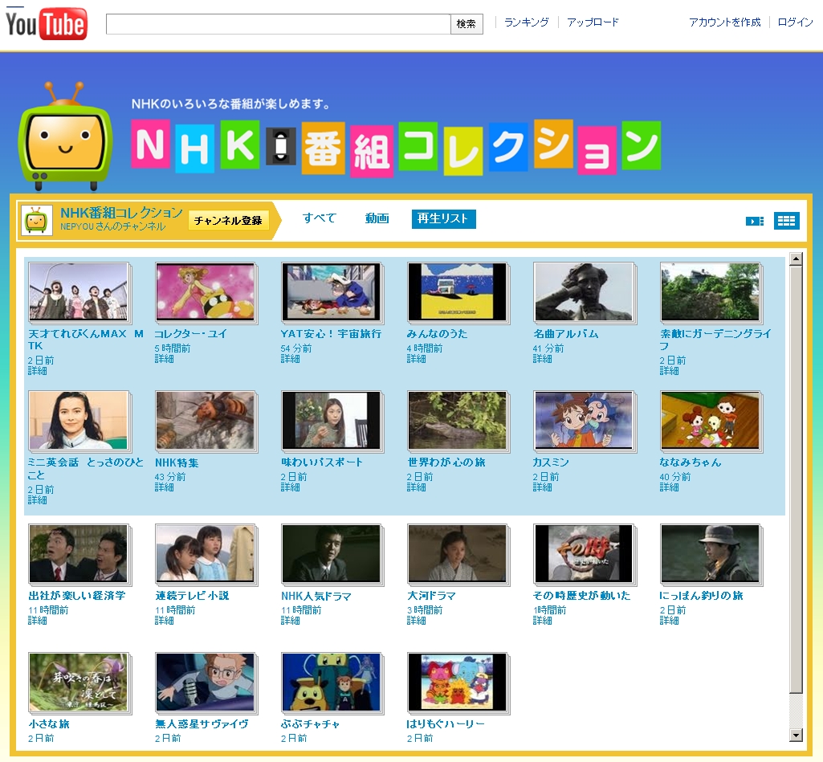823x762 pixels.
Task: Open その時歴史が動いた playlist thumbnail
Action: point(584,554)
